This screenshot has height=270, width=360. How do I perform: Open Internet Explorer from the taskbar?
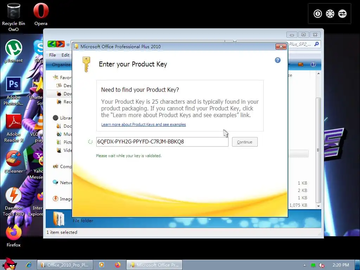[x=29, y=265]
